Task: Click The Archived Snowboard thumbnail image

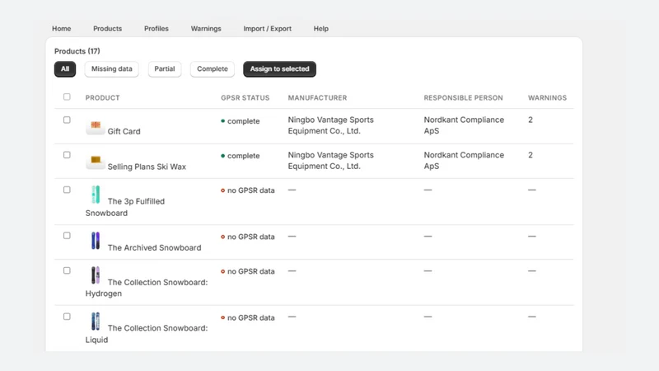Action: pos(96,241)
